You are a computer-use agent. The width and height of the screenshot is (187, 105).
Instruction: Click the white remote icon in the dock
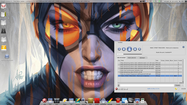(x=143, y=101)
